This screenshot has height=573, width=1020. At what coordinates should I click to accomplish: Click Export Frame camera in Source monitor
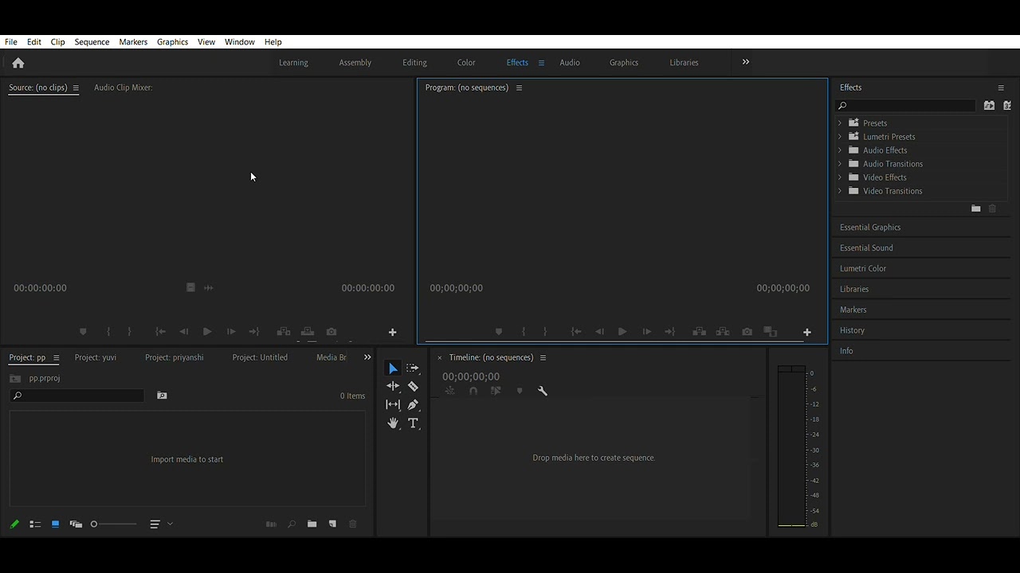[331, 332]
